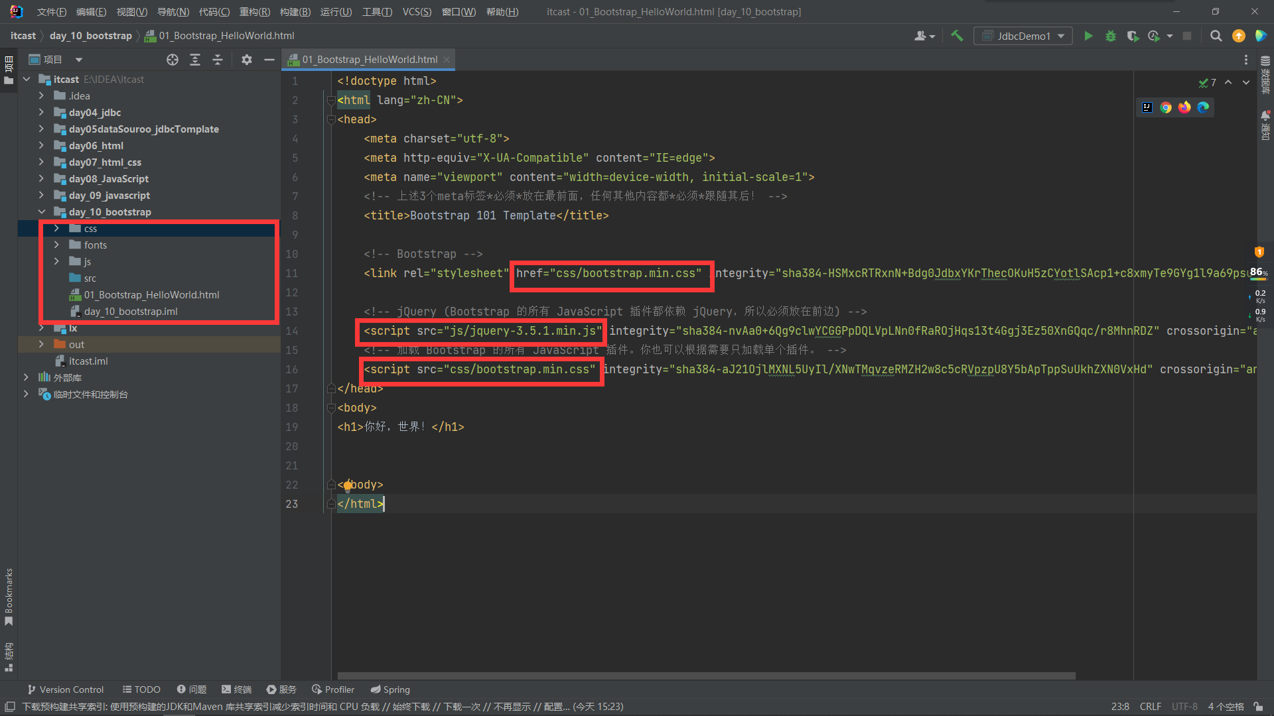The image size is (1274, 716).
Task: Click the Build project hammer icon
Action: point(957,36)
